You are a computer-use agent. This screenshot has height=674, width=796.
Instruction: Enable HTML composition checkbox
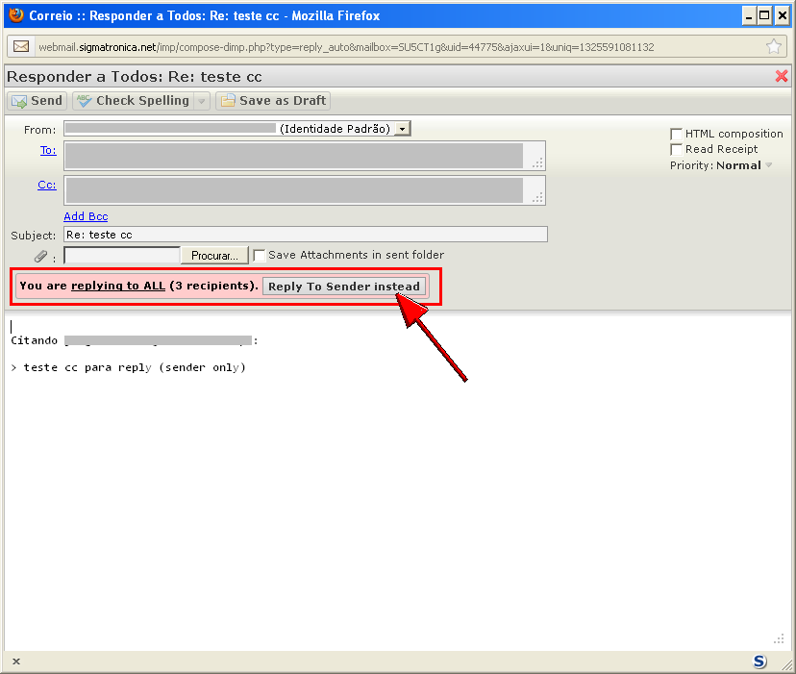pos(677,134)
